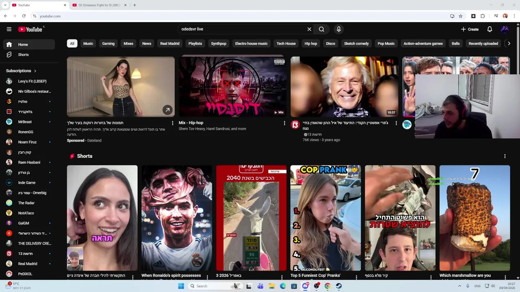Reload the page
Image resolution: width=520 pixels, height=292 pixels.
pos(24,16)
